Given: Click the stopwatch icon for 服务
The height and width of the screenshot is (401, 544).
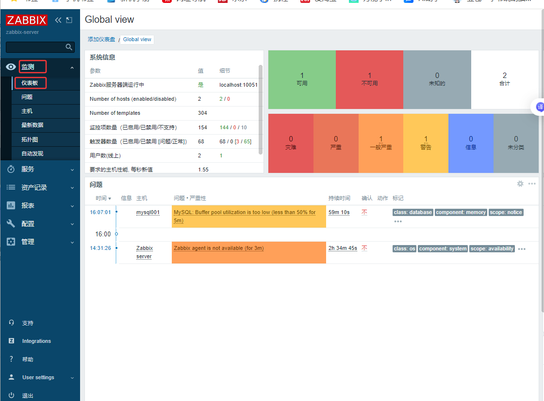Looking at the screenshot, I should tap(11, 169).
